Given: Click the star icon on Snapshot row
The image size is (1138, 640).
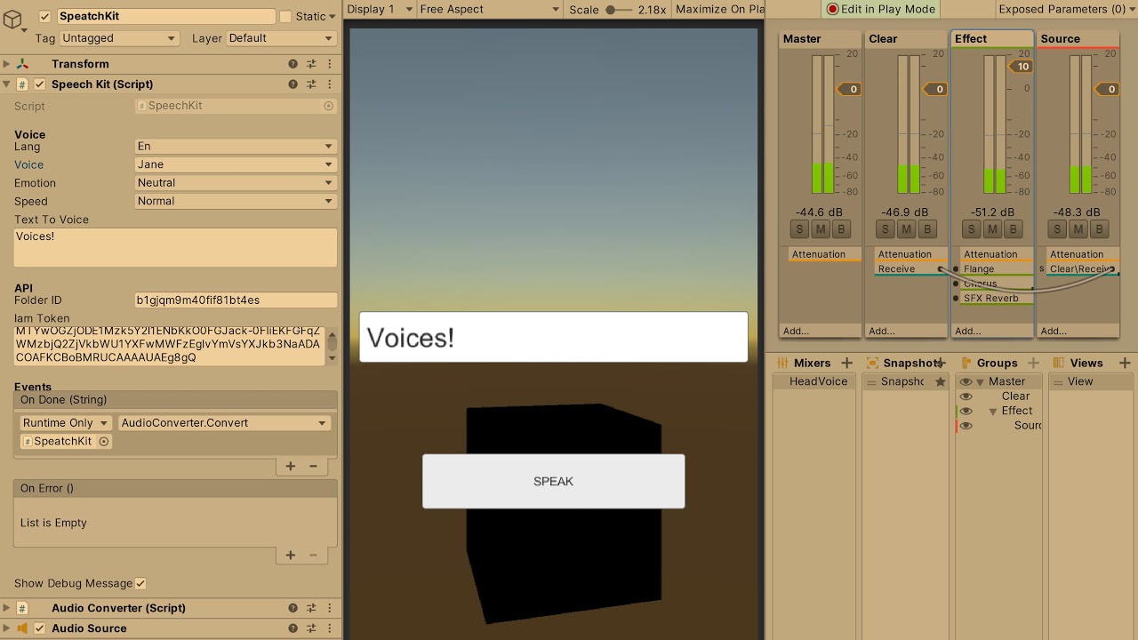Looking at the screenshot, I should tap(940, 381).
